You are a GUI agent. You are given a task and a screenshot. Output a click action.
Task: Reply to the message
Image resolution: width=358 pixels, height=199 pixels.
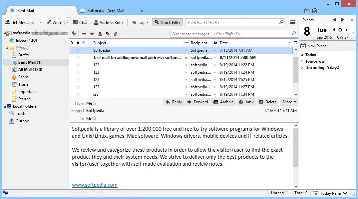174,102
